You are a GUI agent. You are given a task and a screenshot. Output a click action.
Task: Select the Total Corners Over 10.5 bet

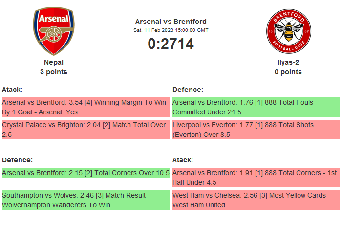coord(85,173)
